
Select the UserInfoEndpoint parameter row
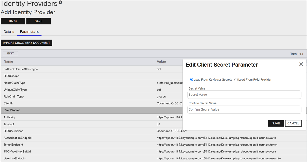[153, 158]
